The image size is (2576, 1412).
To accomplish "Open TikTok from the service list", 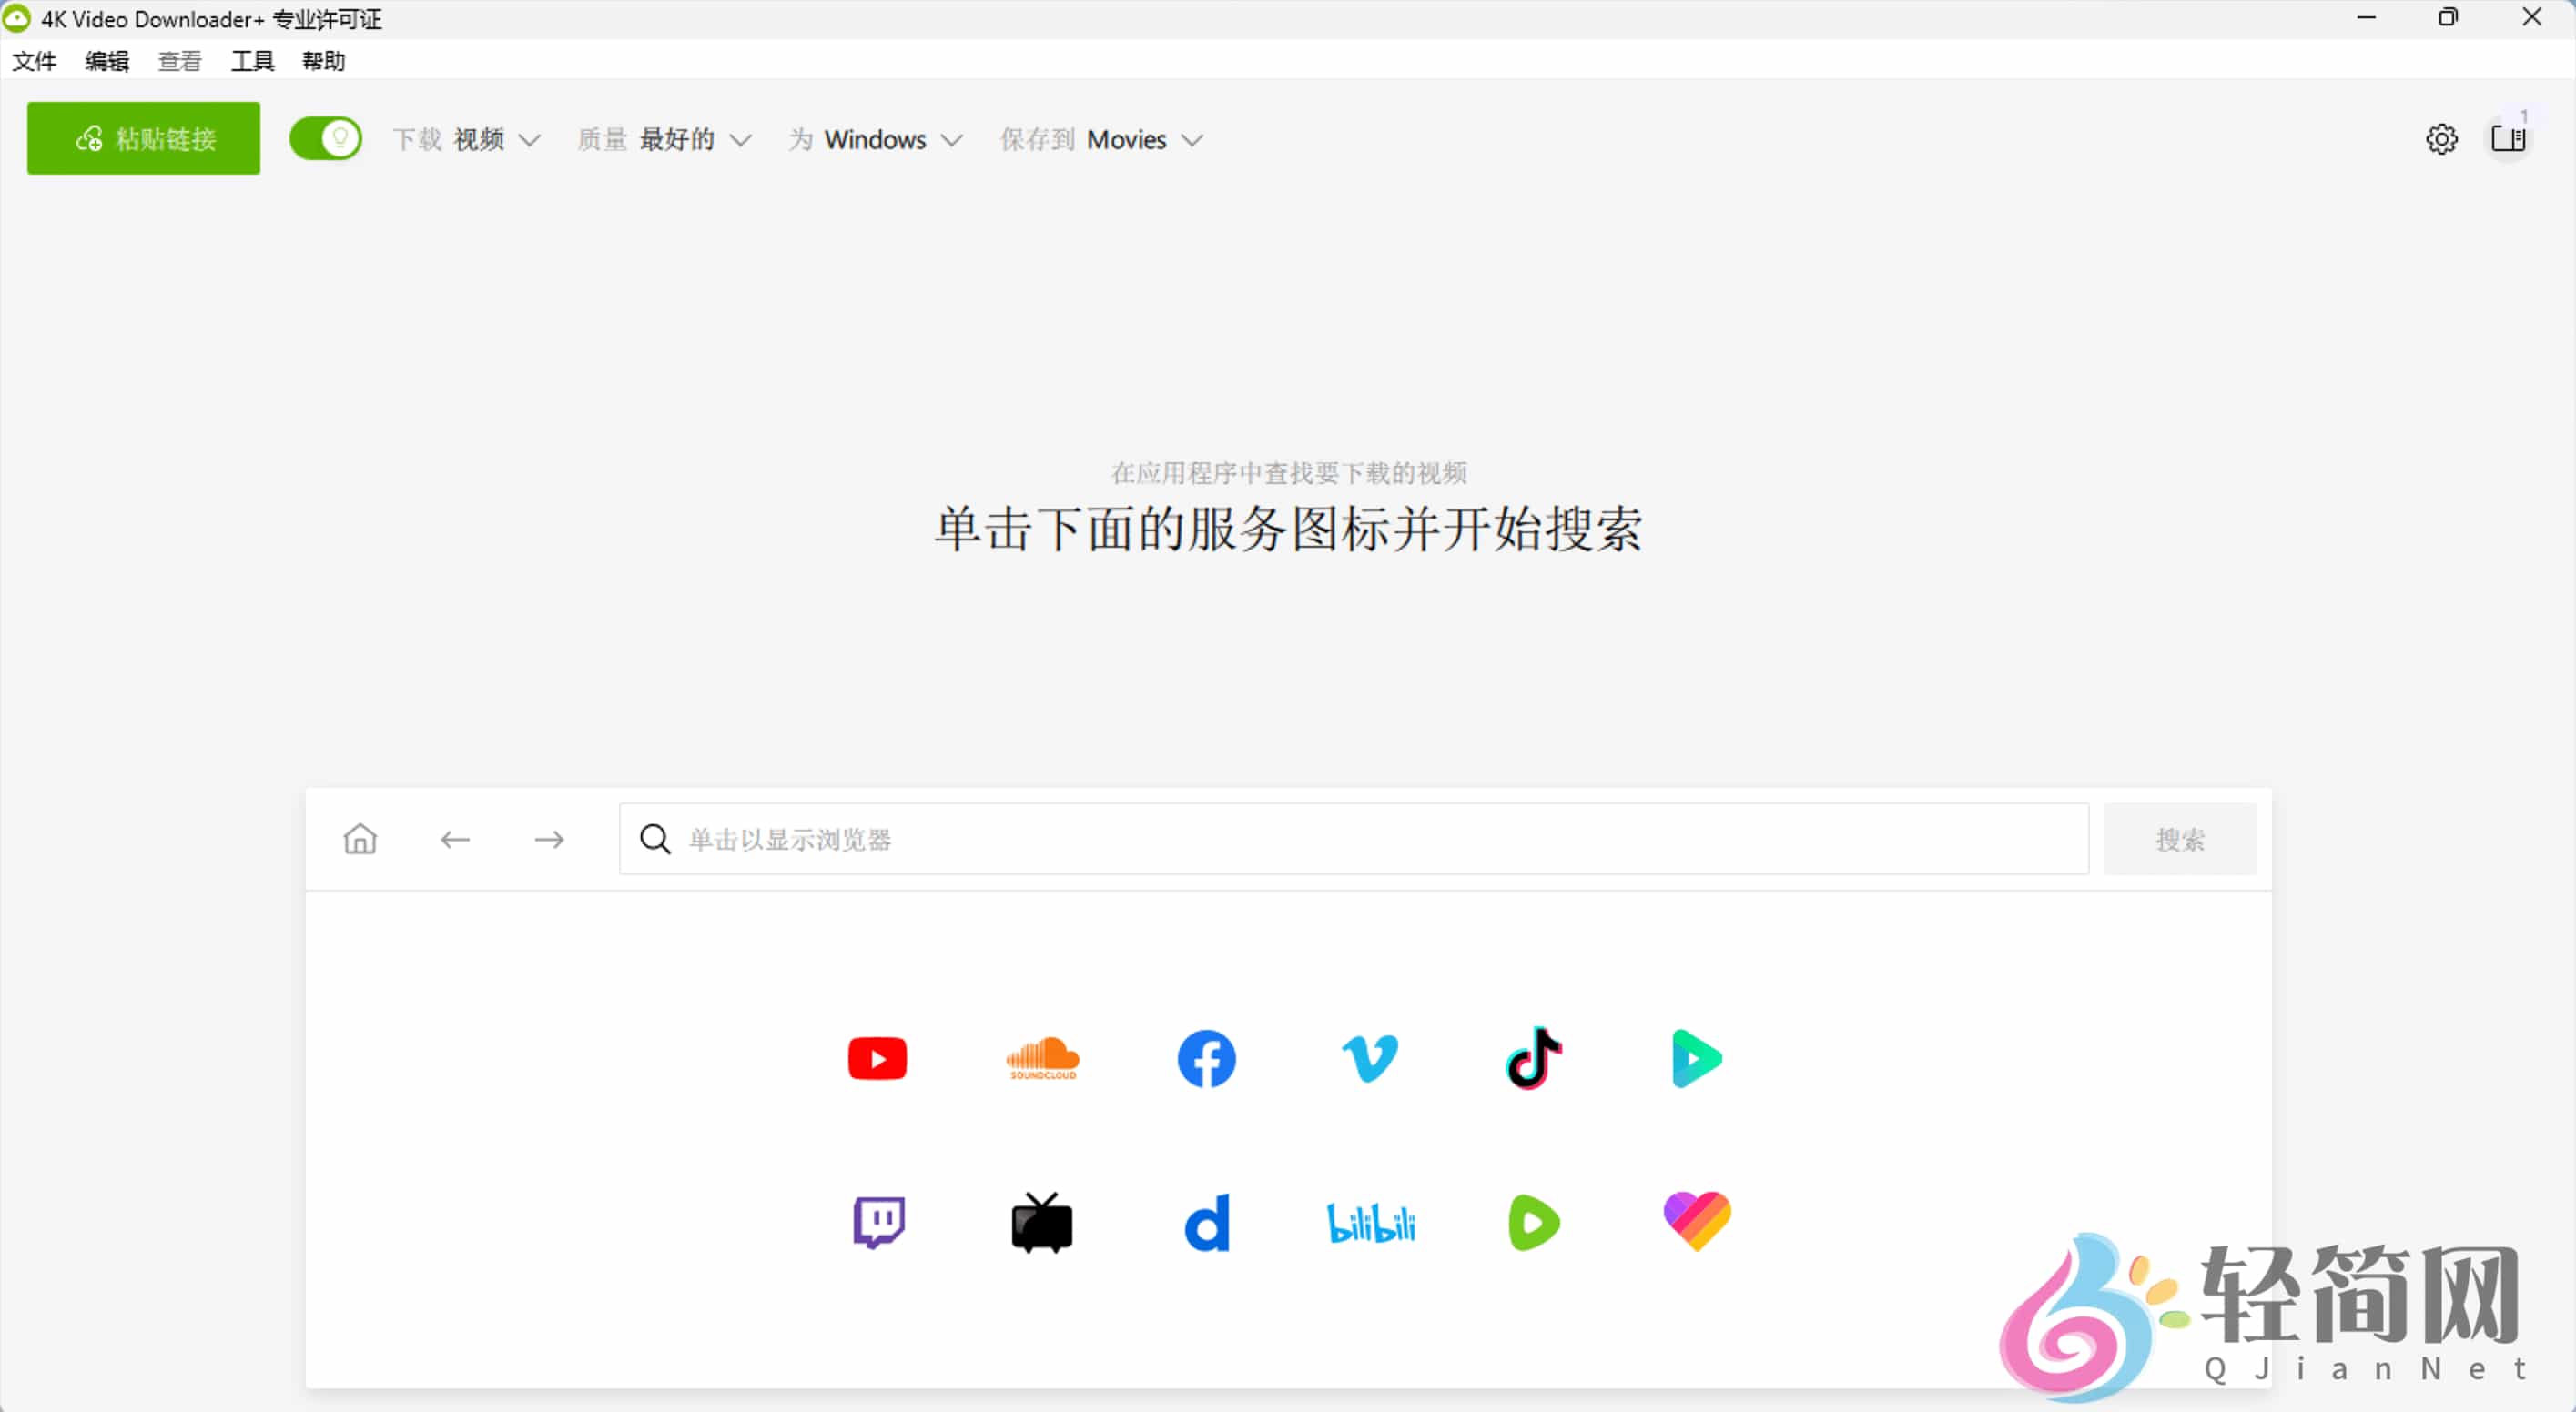I will 1533,1058.
